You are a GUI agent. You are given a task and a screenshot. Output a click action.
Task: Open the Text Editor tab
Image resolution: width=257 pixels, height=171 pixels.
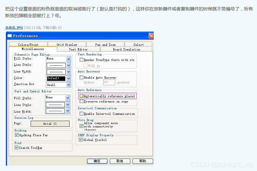78,49
